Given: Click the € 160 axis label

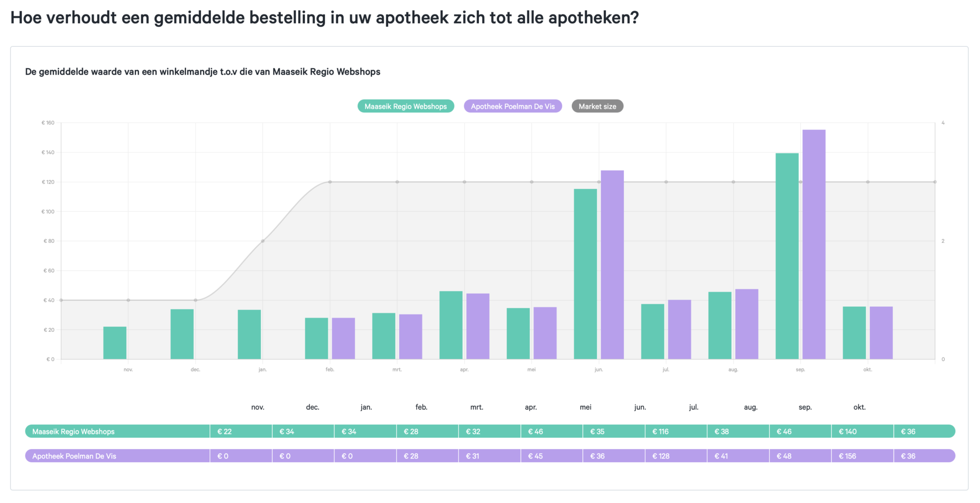Looking at the screenshot, I should click(x=48, y=122).
